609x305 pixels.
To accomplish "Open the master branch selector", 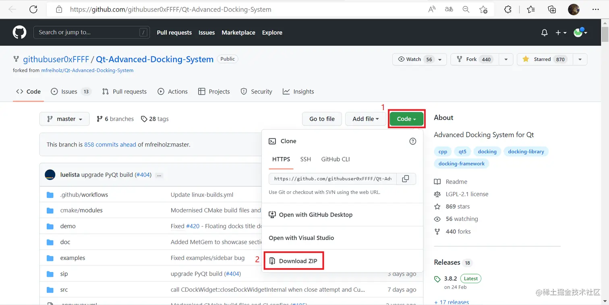I will coord(64,119).
